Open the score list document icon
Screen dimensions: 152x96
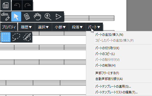[x=6, y=5]
